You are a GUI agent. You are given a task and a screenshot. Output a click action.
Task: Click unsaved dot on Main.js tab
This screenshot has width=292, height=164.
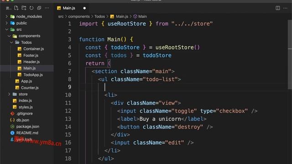pos(84,8)
